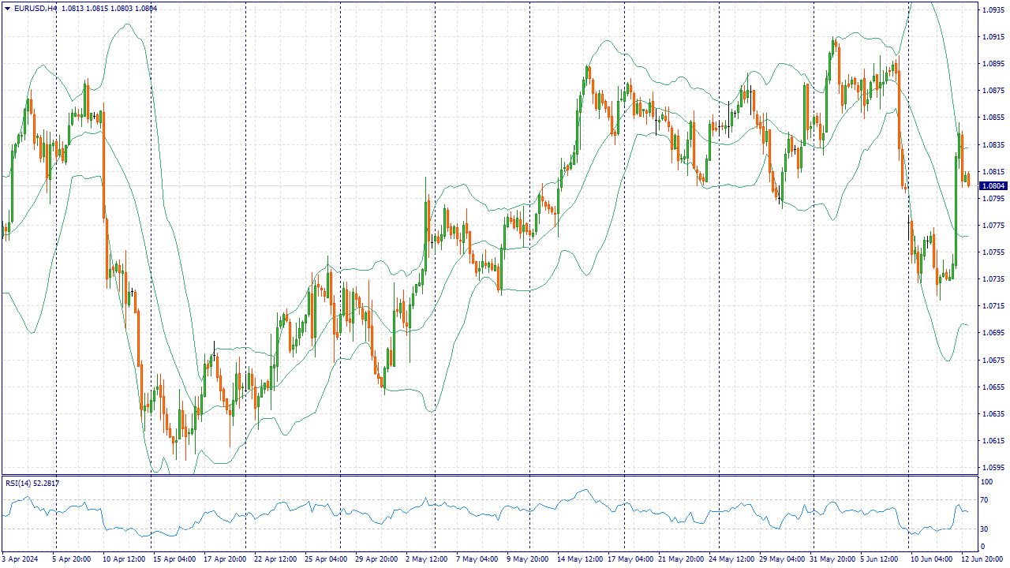
Task: Click the 29 May 04:00 time label
Action: (782, 559)
